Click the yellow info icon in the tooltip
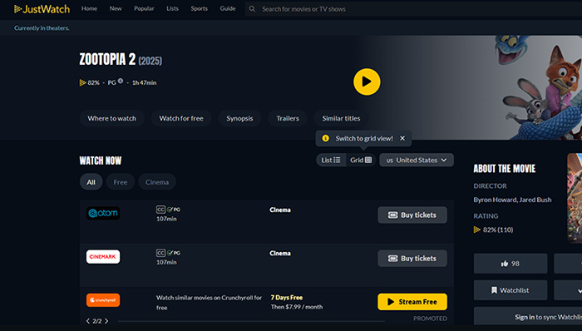This screenshot has height=331, width=582. pyautogui.click(x=326, y=138)
